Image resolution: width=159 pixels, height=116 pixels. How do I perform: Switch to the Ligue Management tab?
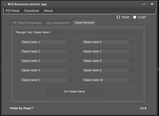(58, 23)
